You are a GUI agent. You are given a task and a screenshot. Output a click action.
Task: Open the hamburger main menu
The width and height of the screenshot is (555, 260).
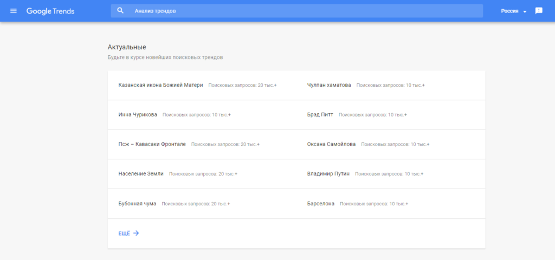click(x=14, y=11)
